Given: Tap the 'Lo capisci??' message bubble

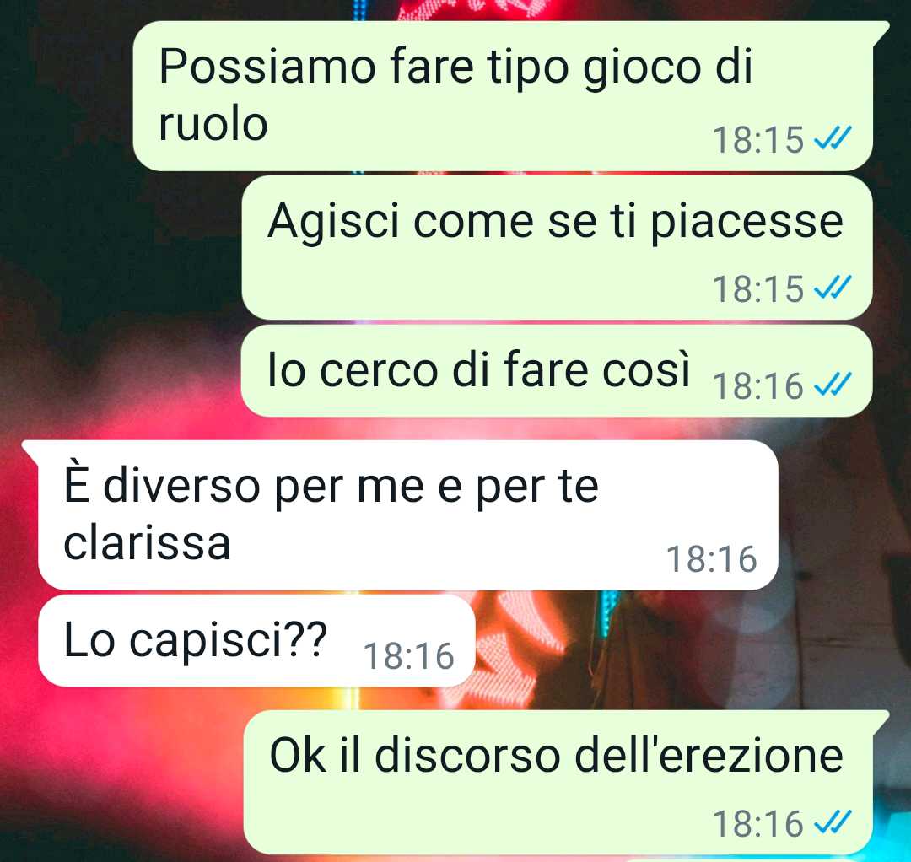Looking at the screenshot, I should (x=256, y=641).
